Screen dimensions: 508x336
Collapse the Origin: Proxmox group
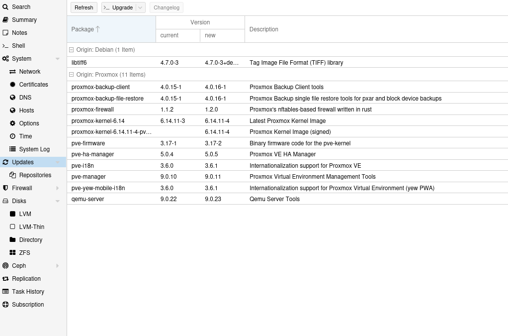pos(72,75)
